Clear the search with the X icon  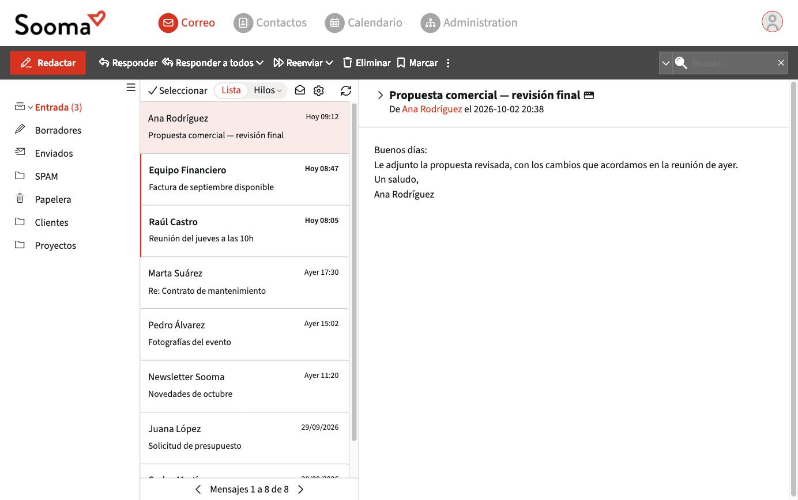tap(781, 63)
